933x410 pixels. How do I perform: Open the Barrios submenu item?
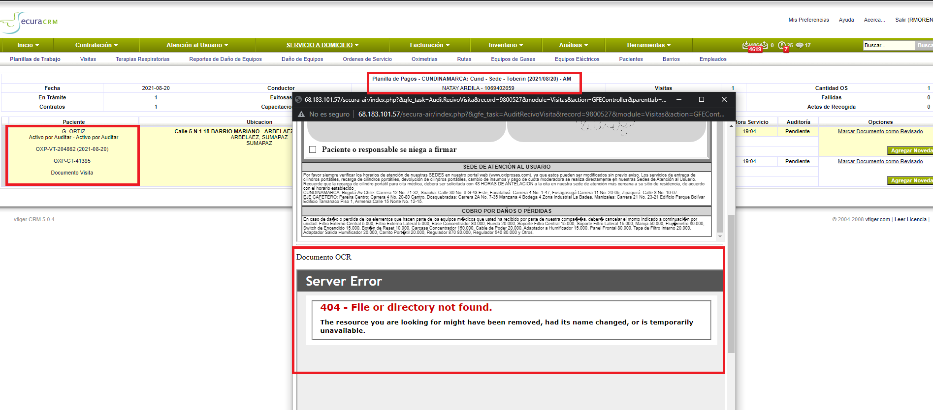point(671,59)
